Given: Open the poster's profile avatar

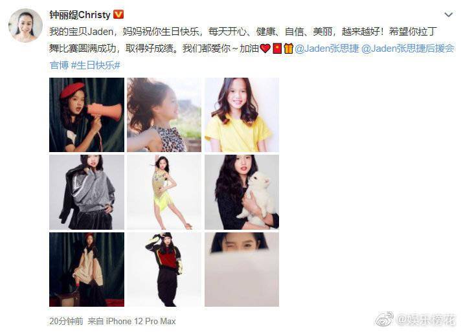Looking at the screenshot, I should tap(25, 25).
